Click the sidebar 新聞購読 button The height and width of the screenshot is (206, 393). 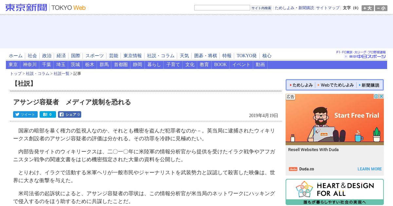pos(369,85)
